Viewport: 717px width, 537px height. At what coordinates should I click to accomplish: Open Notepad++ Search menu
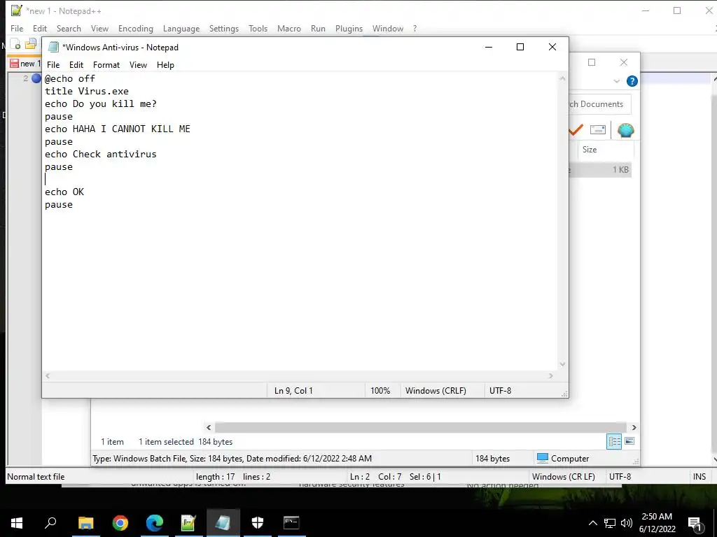[69, 28]
